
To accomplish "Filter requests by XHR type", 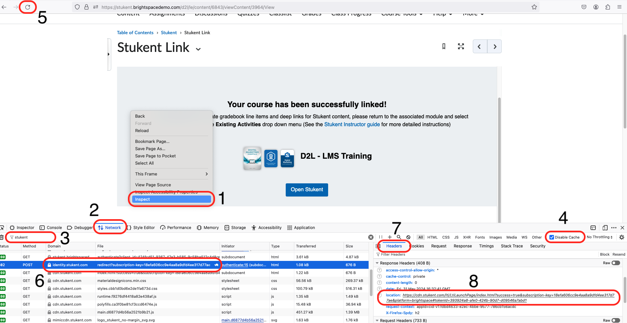I will tap(467, 237).
